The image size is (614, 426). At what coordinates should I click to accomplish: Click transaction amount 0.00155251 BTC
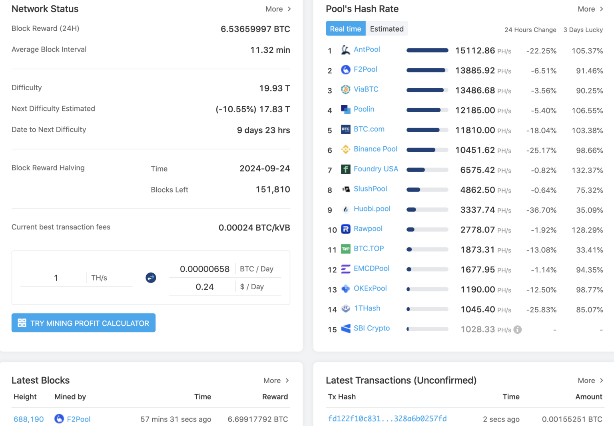coord(572,419)
